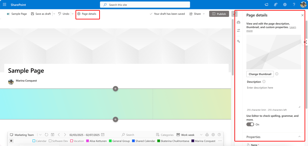Click the select-all square in calendar legend
308x146 pixels.
[11, 141]
